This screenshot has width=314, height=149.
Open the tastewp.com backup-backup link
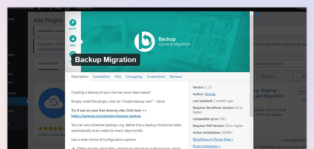coord(106,116)
